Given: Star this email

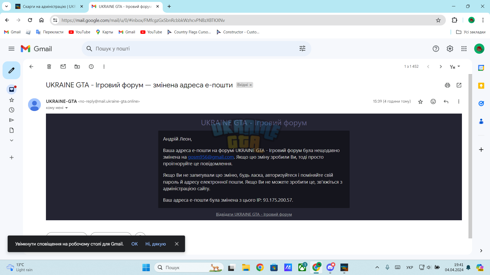Looking at the screenshot, I should pos(421,102).
